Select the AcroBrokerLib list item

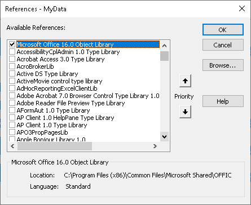[x=35, y=66]
